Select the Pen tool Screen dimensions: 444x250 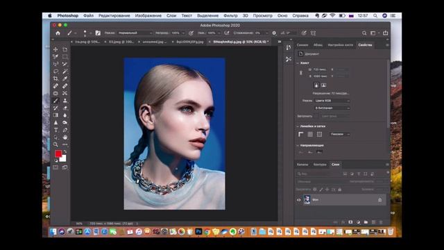[x=65, y=130]
